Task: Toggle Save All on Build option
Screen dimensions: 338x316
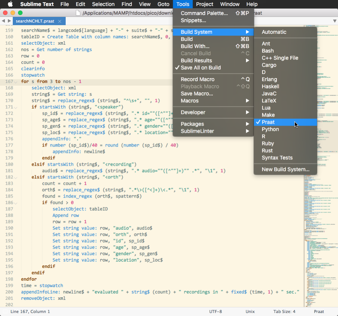Action: pyautogui.click(x=213, y=68)
